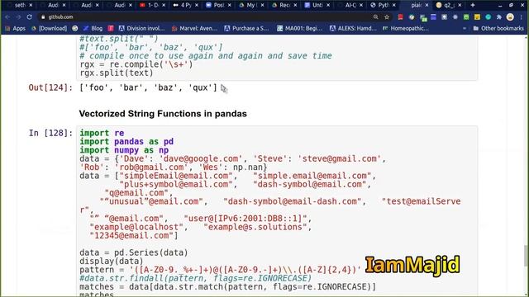The height and width of the screenshot is (297, 529).
Task: Open the round-icon bookmark after [Download]
Action: [75, 29]
